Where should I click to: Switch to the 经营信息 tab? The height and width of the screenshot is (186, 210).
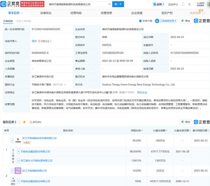106,13
